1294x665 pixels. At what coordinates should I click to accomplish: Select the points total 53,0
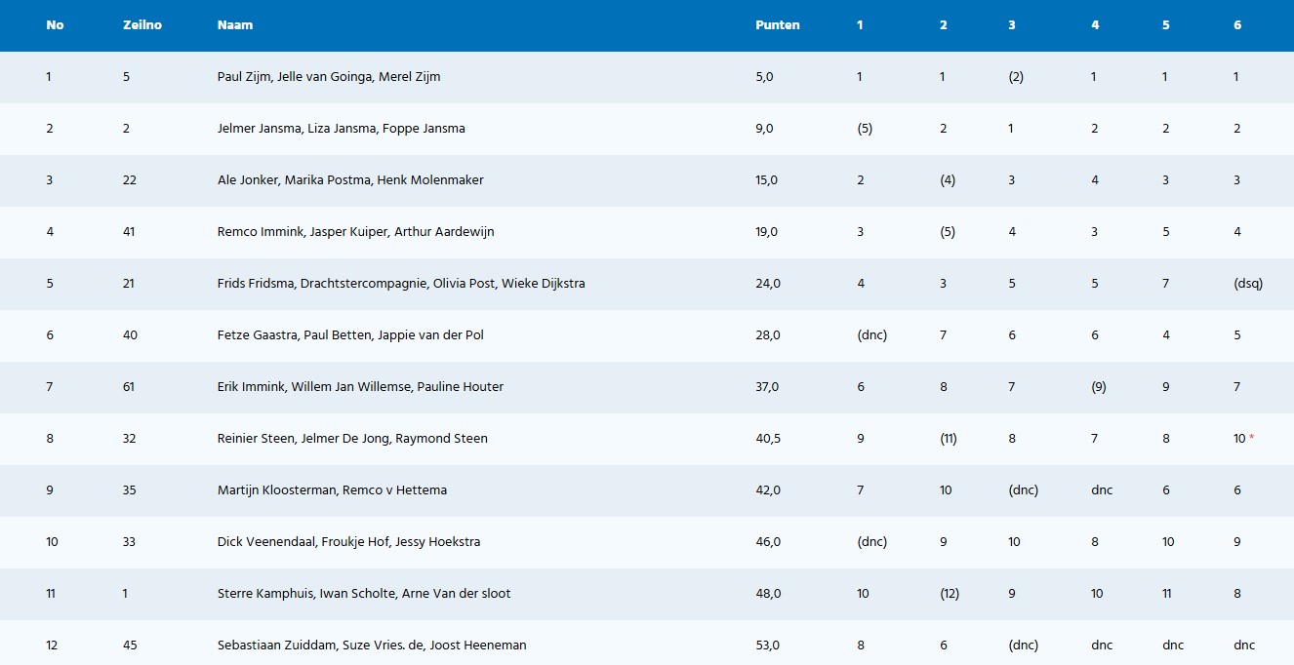[x=768, y=645]
